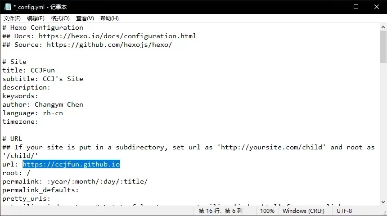
Task: Click the empty scrollbar track below the thumb
Action: 382,135
